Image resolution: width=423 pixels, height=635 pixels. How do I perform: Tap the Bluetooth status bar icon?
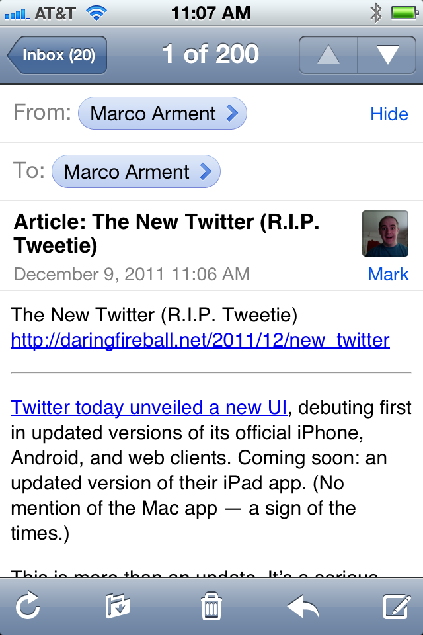[x=376, y=12]
